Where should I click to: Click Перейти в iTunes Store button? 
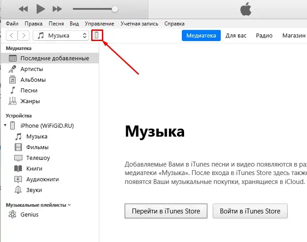(x=166, y=211)
